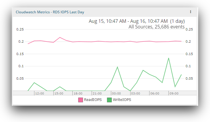
Task: Click the Aug 15 to Aug 16 time range text
Action: (137, 21)
